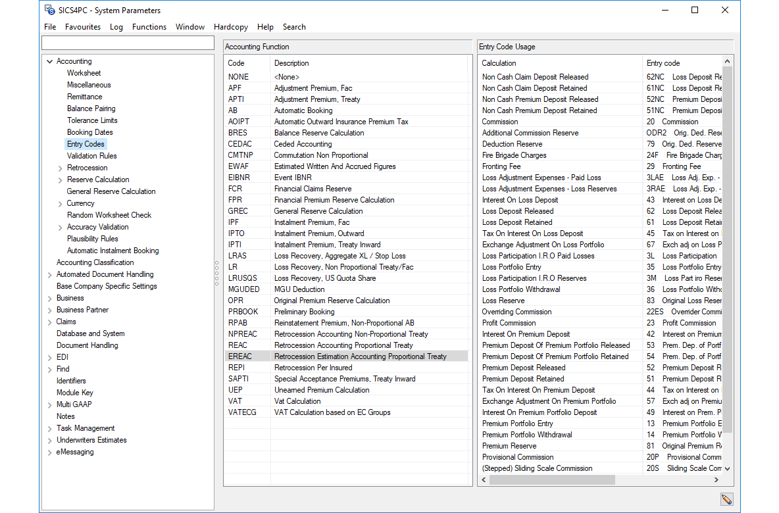Click the down arrow on Entry Code Usage scrollbar
The image size is (779, 513).
pyautogui.click(x=728, y=468)
